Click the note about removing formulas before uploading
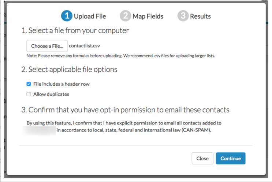This screenshot has width=272, height=182. click(121, 56)
